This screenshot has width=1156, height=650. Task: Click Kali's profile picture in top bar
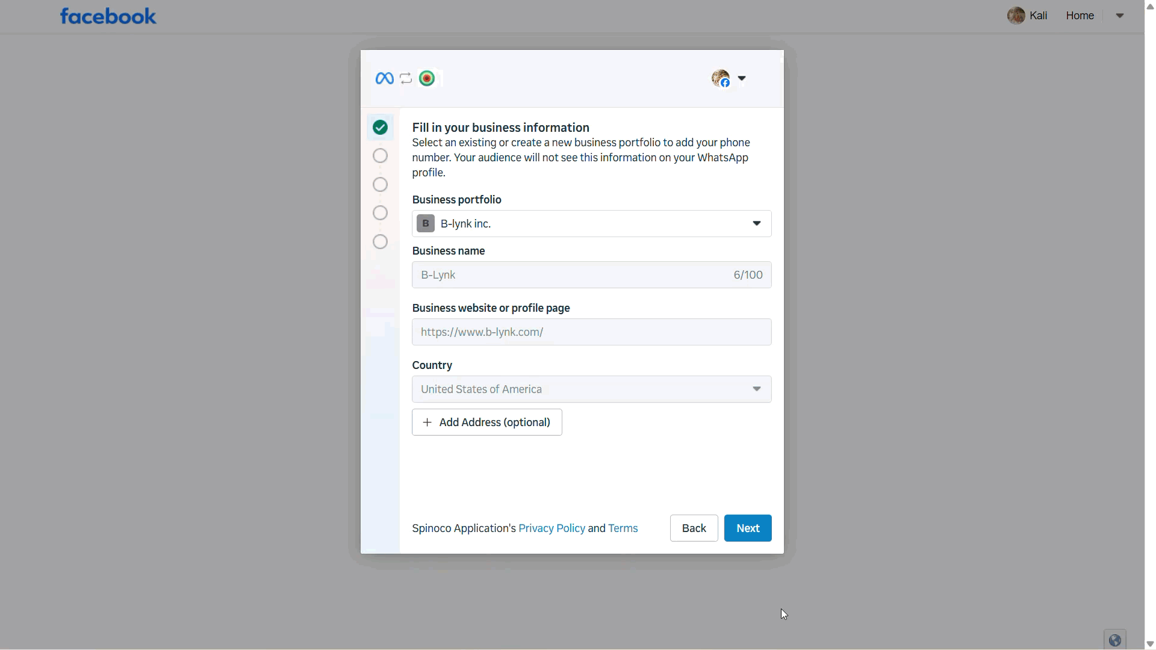(x=1016, y=16)
